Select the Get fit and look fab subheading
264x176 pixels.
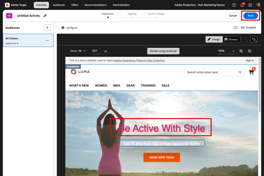click(161, 143)
